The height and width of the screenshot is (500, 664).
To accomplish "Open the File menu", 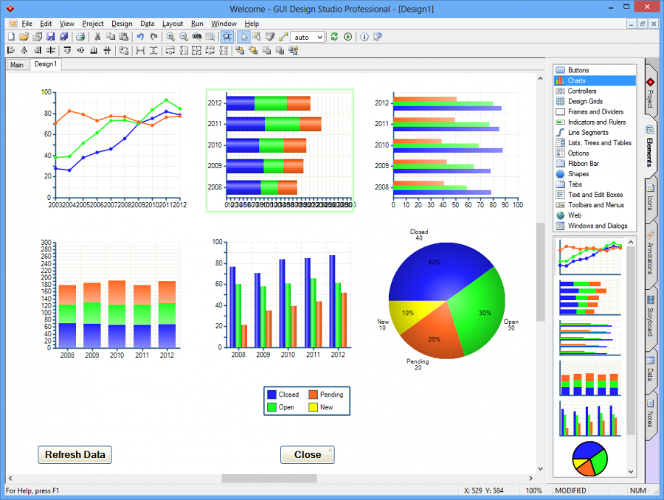I will [x=27, y=24].
